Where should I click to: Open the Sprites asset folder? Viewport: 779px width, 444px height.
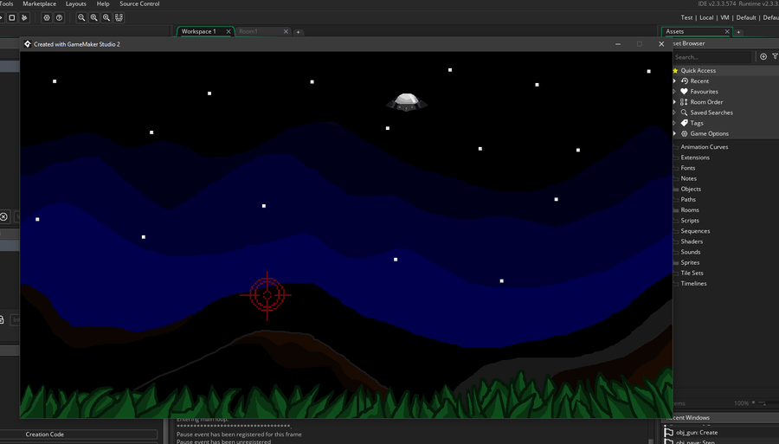click(x=690, y=262)
